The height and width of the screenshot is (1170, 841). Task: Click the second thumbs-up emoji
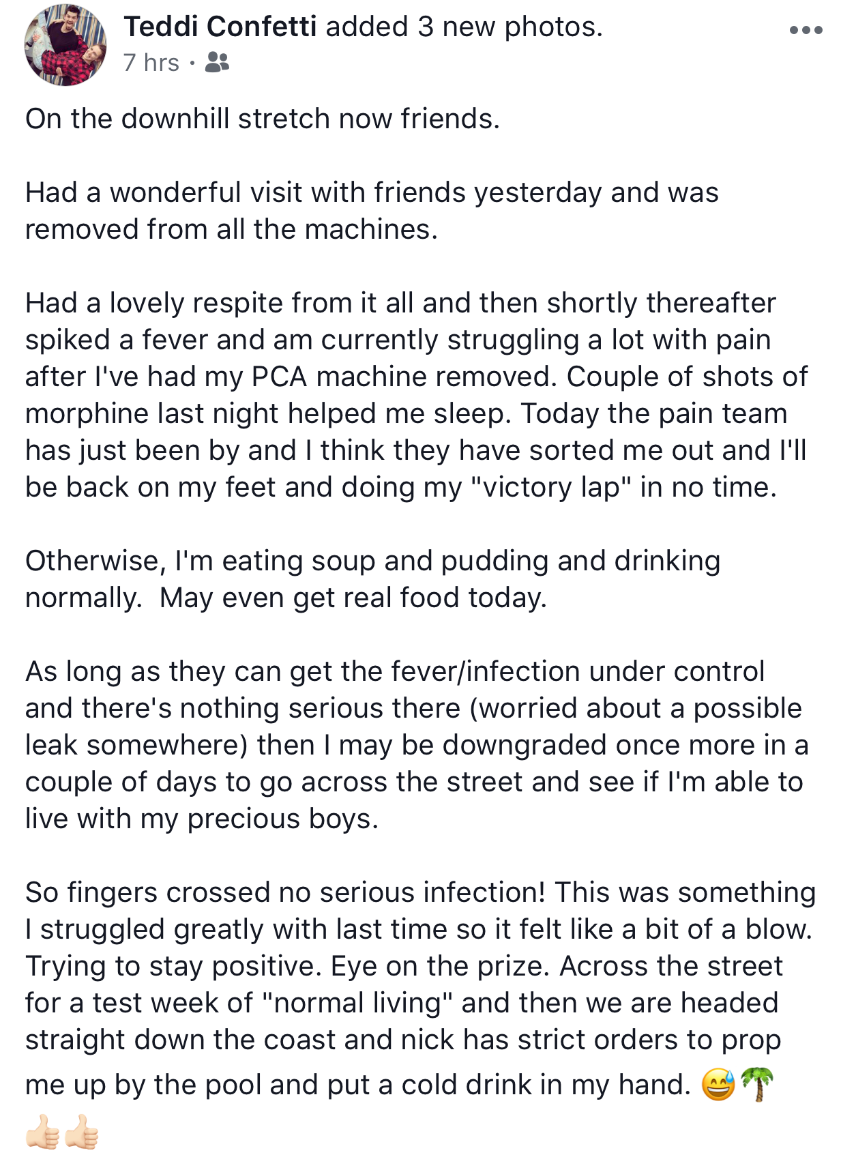pos(82,1132)
